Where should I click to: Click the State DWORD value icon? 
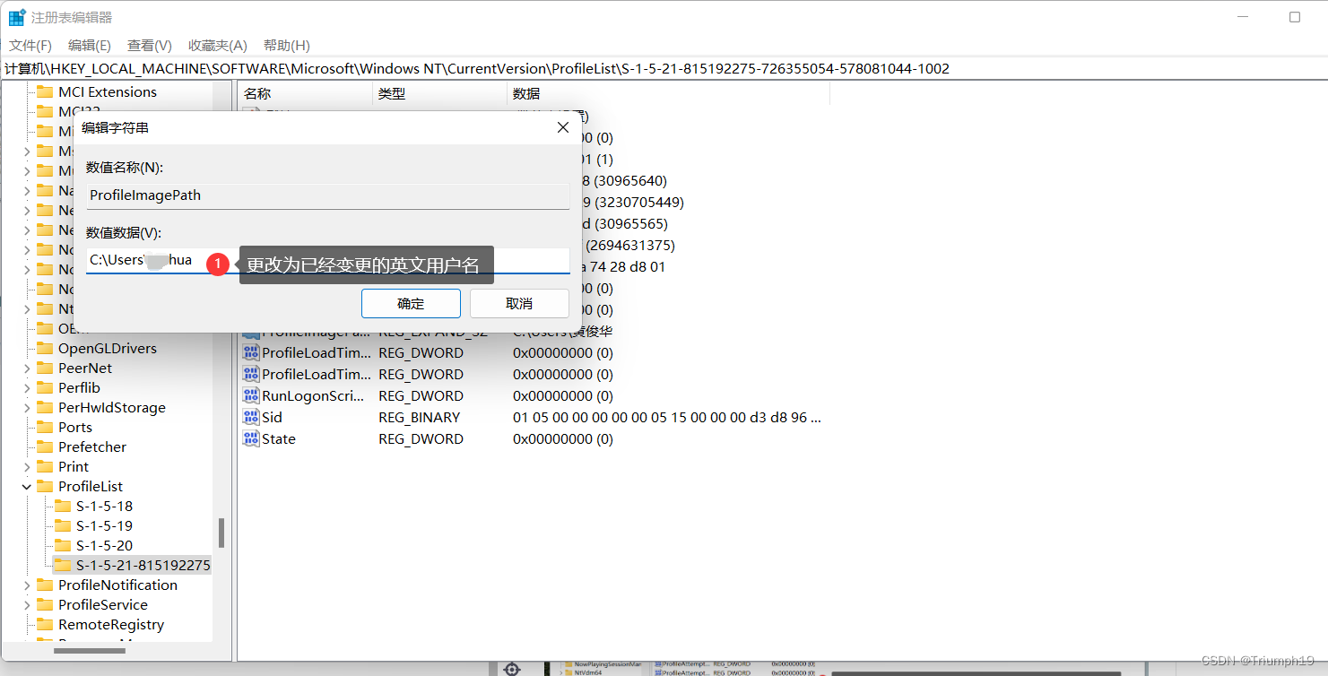(x=251, y=439)
